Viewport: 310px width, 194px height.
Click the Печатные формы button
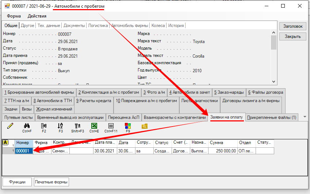click(51, 182)
